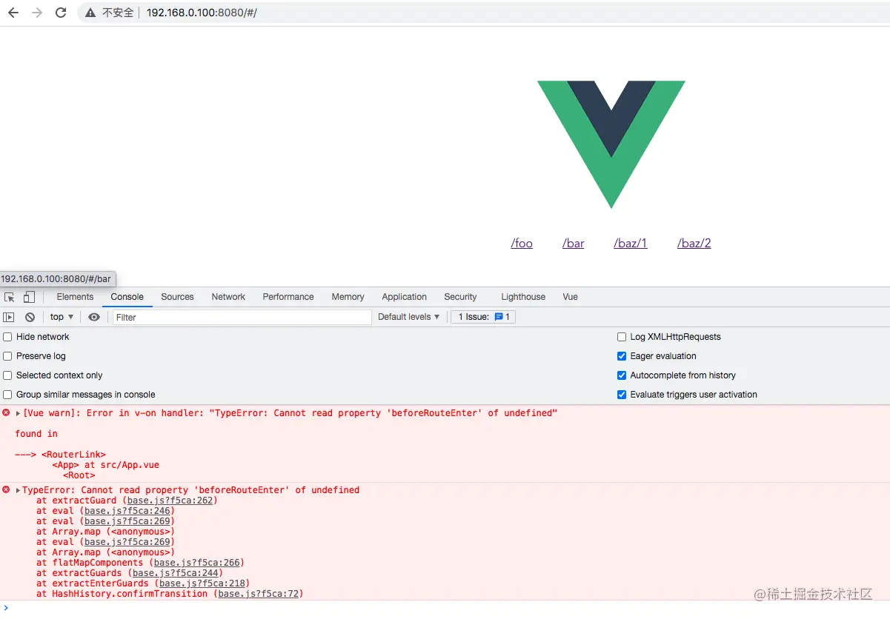Switch to the Vue devtools tab
Screen dimensions: 890x619
[570, 297]
